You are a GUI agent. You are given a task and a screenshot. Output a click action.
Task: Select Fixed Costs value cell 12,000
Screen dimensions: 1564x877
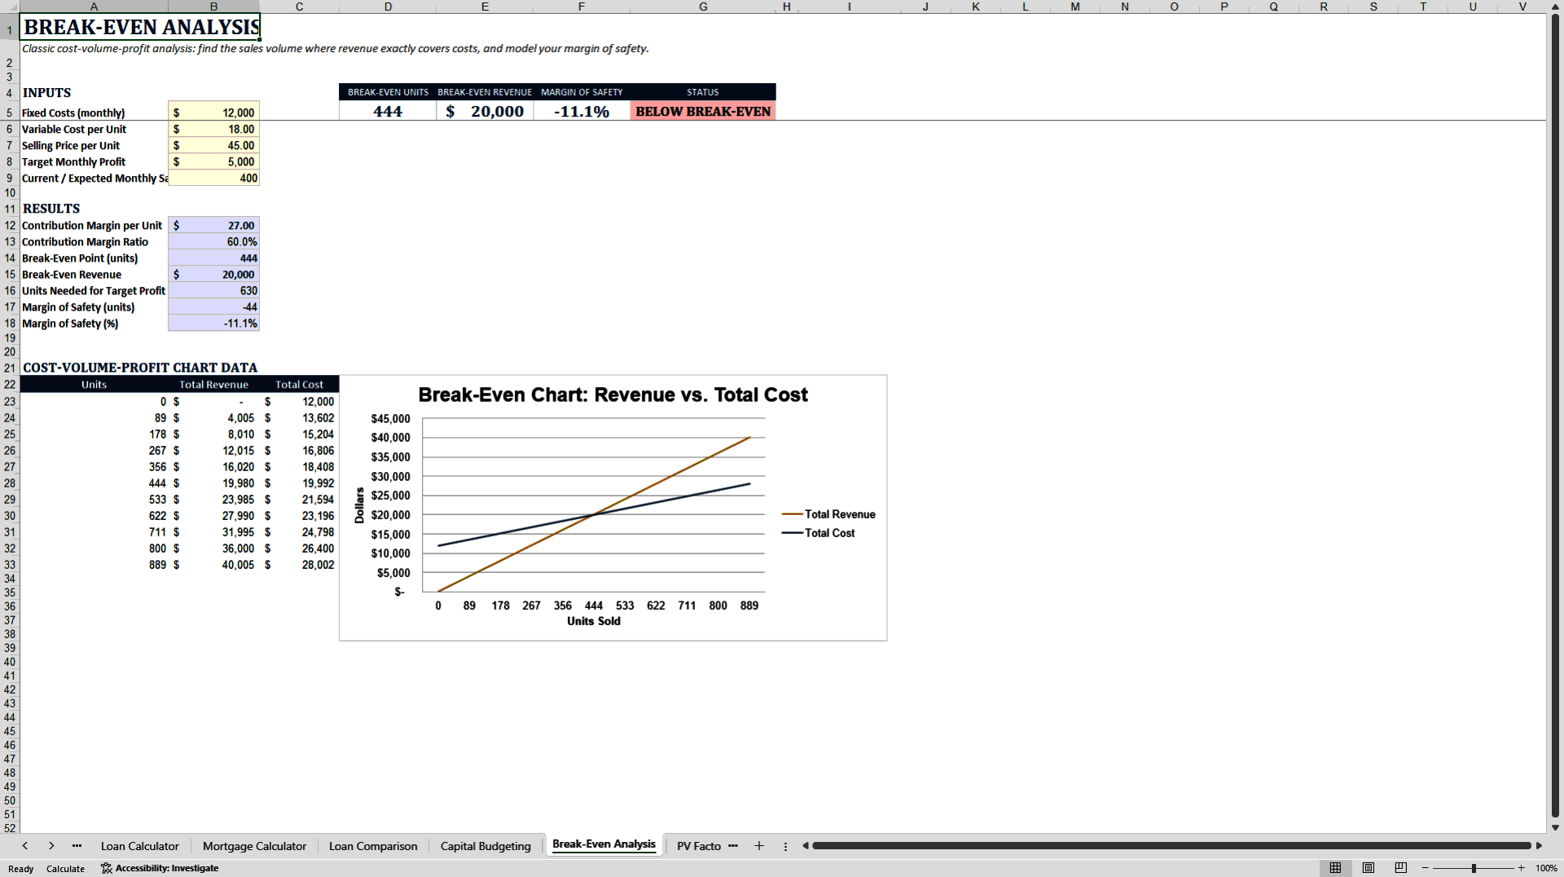point(213,112)
